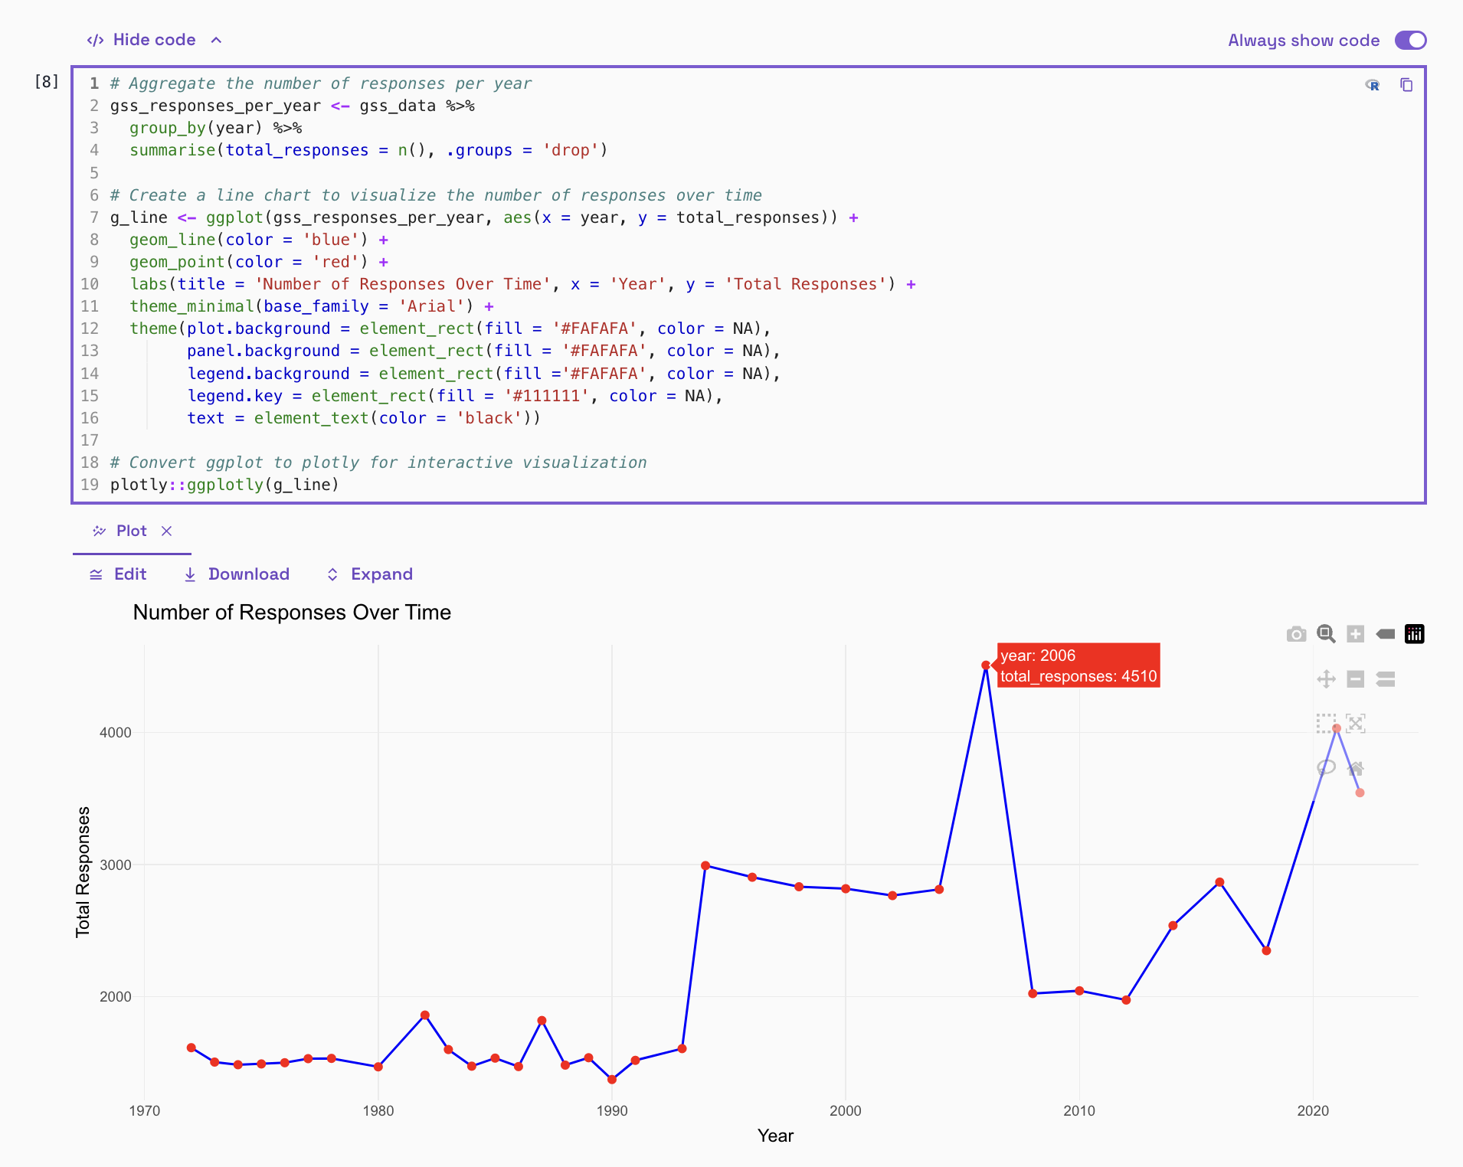Click the Download button above the chart
This screenshot has width=1463, height=1167.
237,574
